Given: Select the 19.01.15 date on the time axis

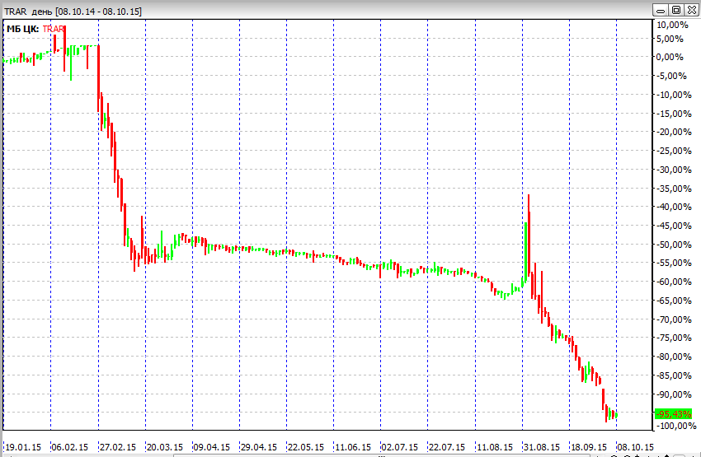Looking at the screenshot, I should tap(21, 447).
